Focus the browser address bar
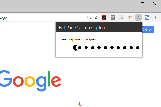 pos(43,17)
